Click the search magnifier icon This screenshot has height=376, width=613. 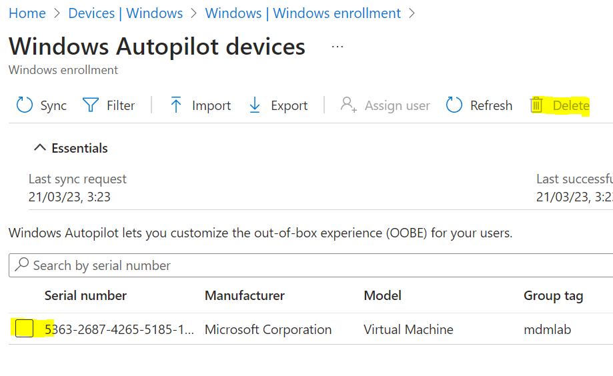(22, 265)
